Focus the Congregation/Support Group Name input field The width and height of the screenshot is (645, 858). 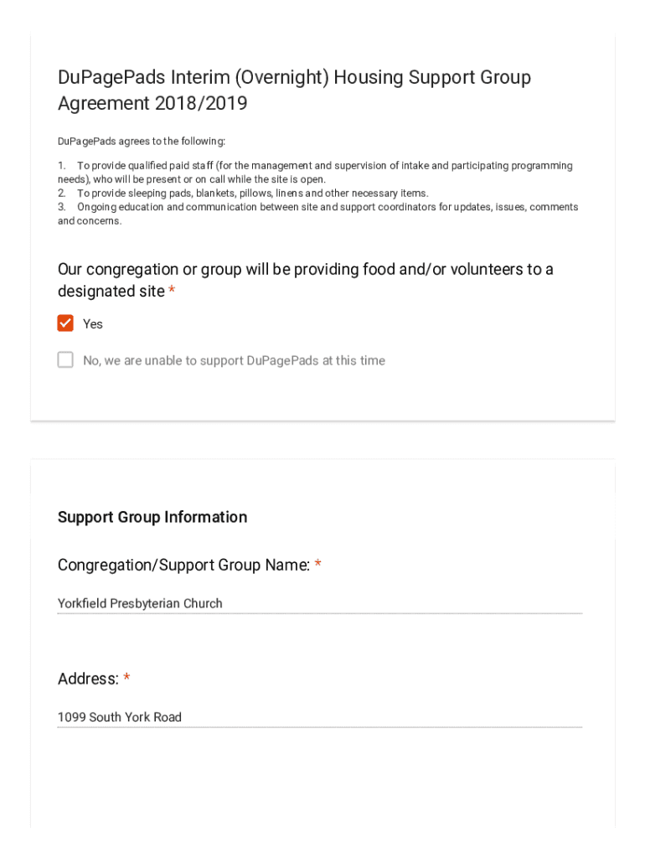[319, 603]
